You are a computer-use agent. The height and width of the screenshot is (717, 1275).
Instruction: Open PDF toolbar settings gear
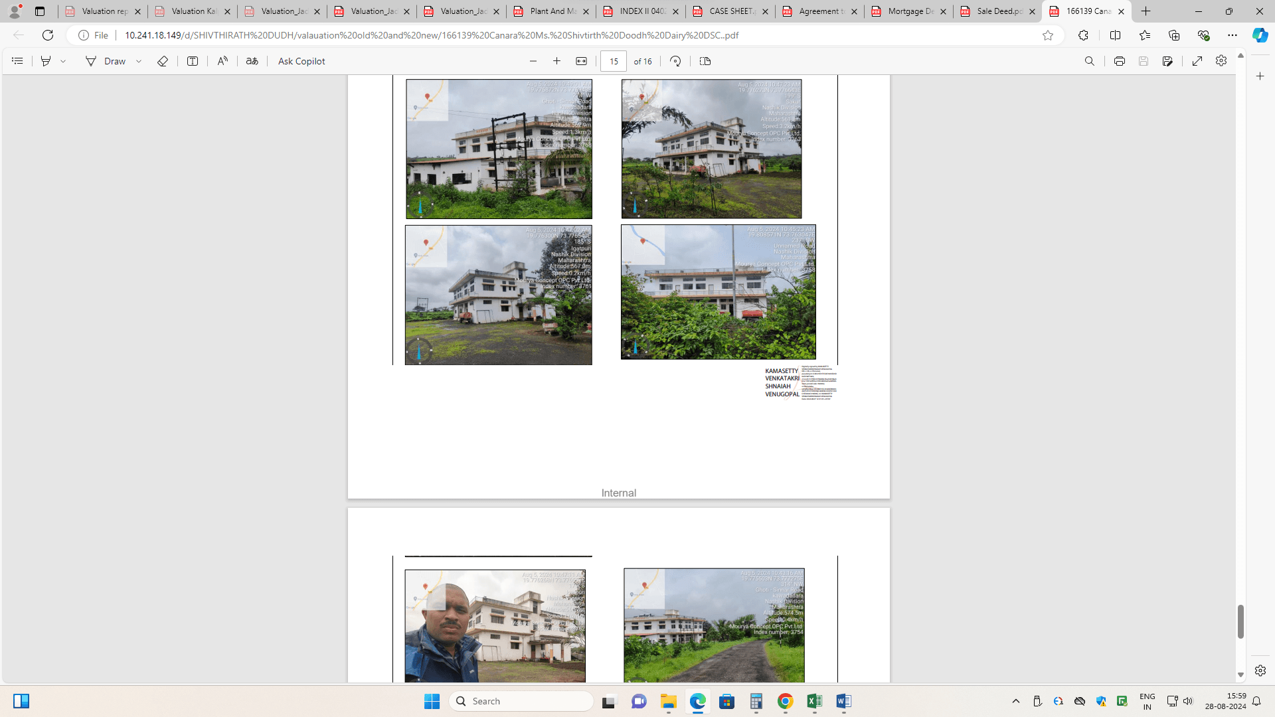tap(1221, 61)
